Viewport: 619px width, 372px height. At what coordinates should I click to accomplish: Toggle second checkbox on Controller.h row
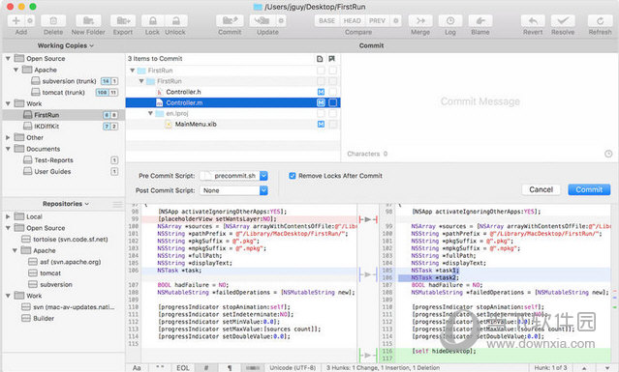[x=333, y=92]
